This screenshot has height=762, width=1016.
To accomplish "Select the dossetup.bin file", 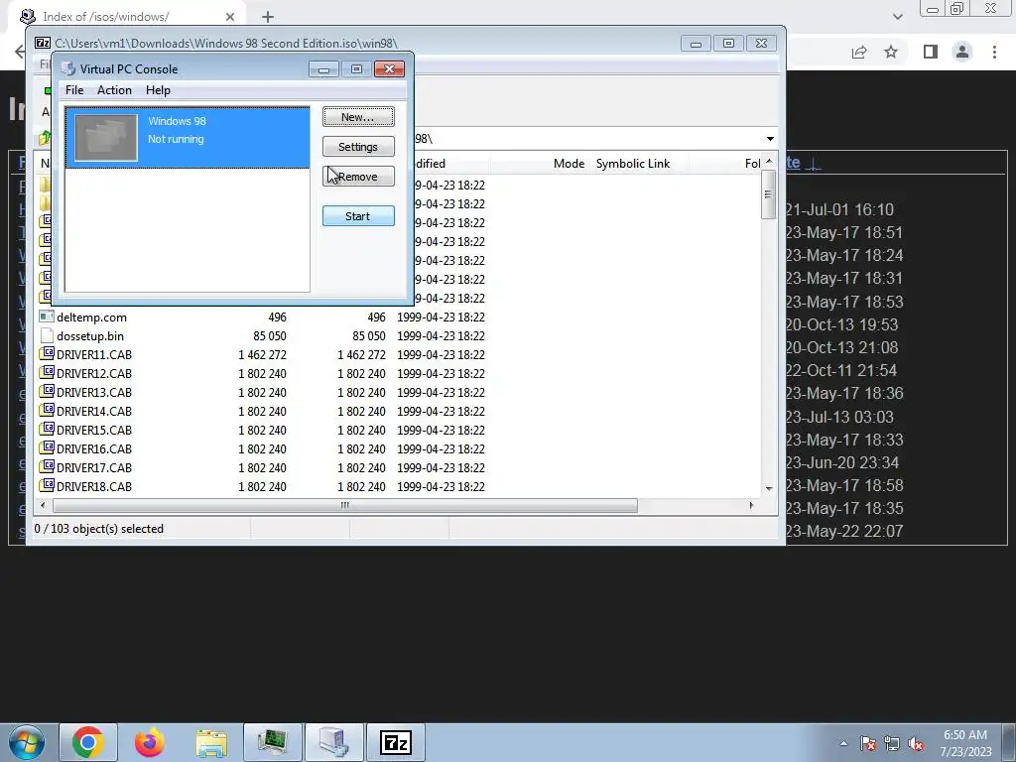I will 90,335.
